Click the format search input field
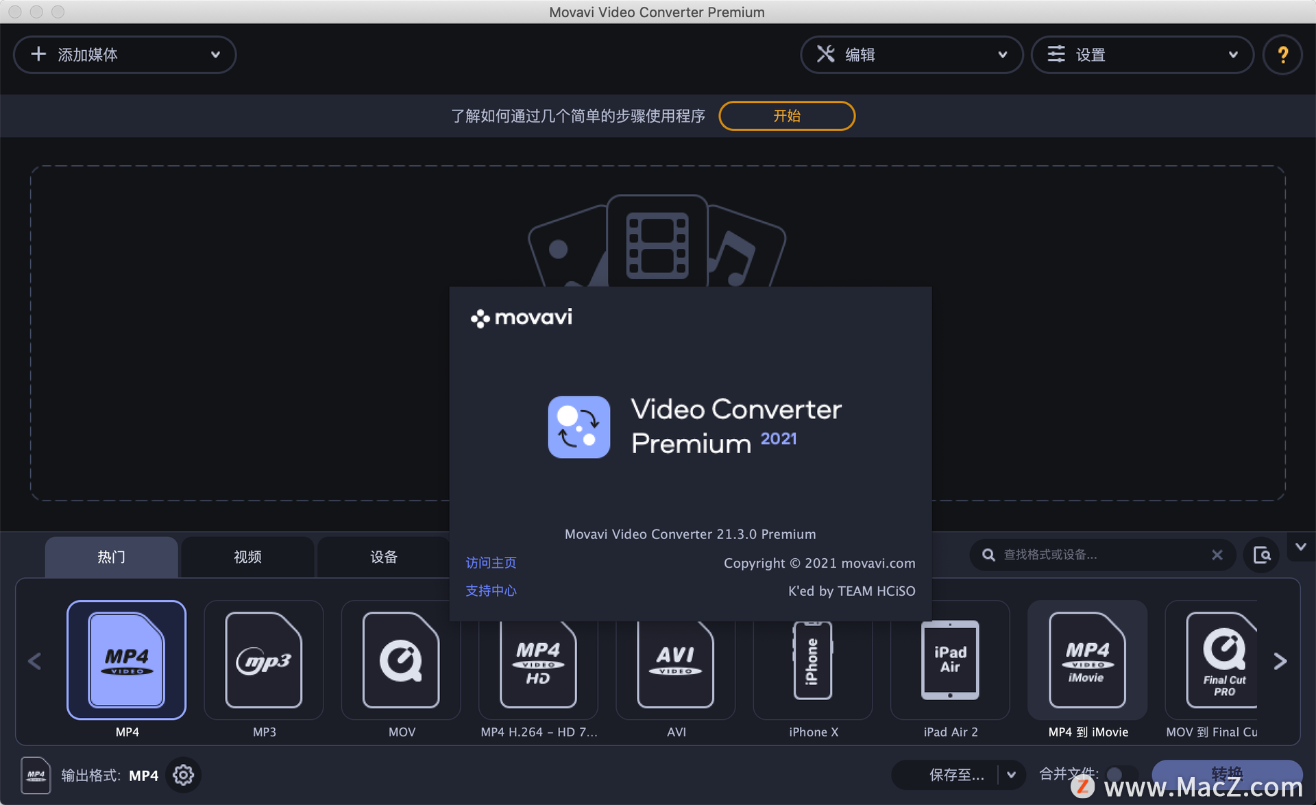 tap(1102, 555)
